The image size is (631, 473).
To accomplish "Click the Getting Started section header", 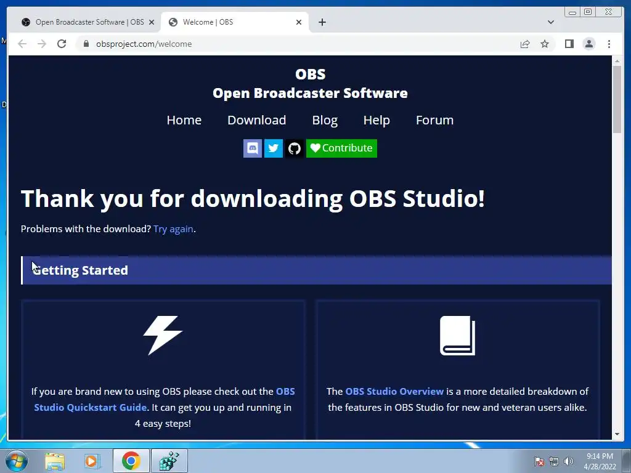I will click(x=317, y=270).
